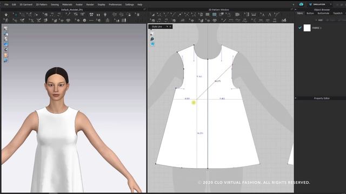Open the 2D Pattern menu
Screen dimensions: 346x194
42,4
